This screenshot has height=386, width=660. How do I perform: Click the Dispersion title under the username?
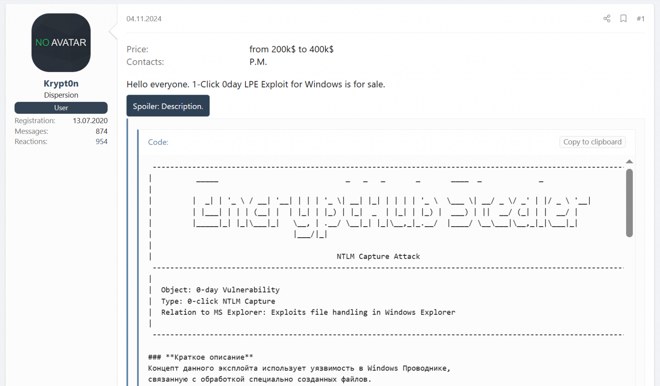tap(61, 95)
